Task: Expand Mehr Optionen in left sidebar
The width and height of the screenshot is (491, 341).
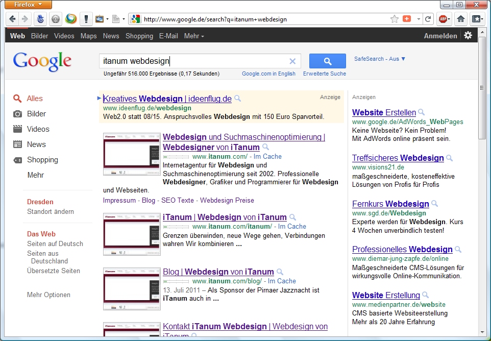Action: [48, 295]
